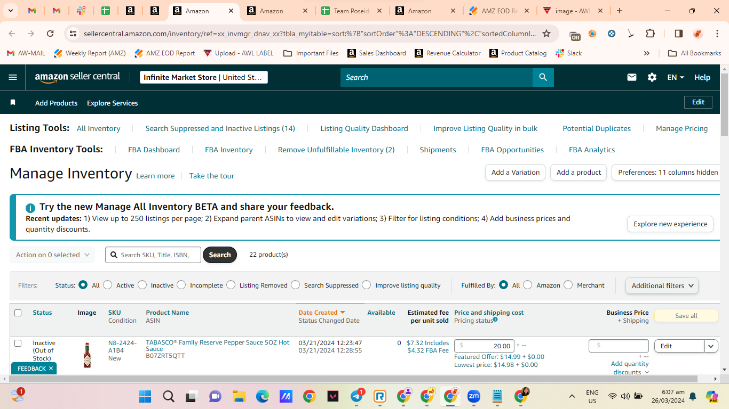Click the Pricing status info icon
The height and width of the screenshot is (409, 729).
point(495,320)
